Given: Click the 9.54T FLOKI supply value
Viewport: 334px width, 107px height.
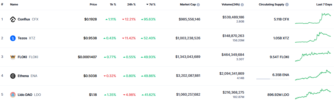Looking at the screenshot, I should coord(279,57).
